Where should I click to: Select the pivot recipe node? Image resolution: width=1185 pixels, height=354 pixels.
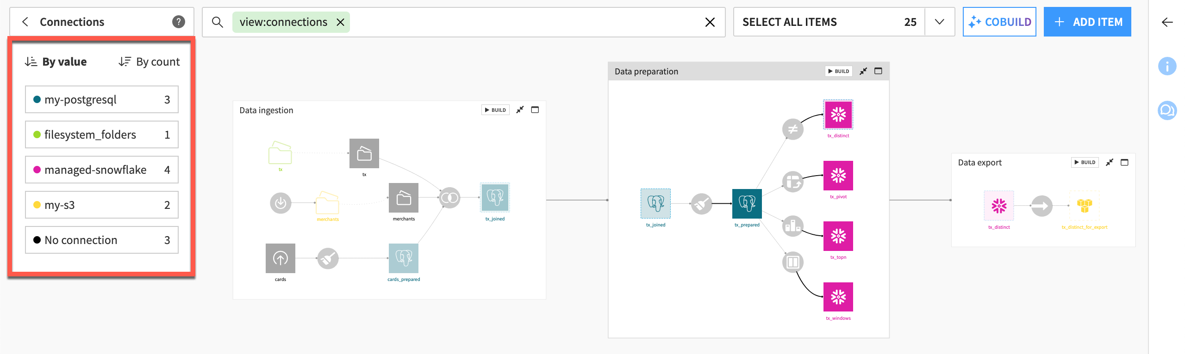(793, 182)
